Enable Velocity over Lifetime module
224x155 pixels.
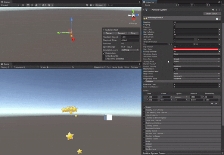click(x=144, y=110)
